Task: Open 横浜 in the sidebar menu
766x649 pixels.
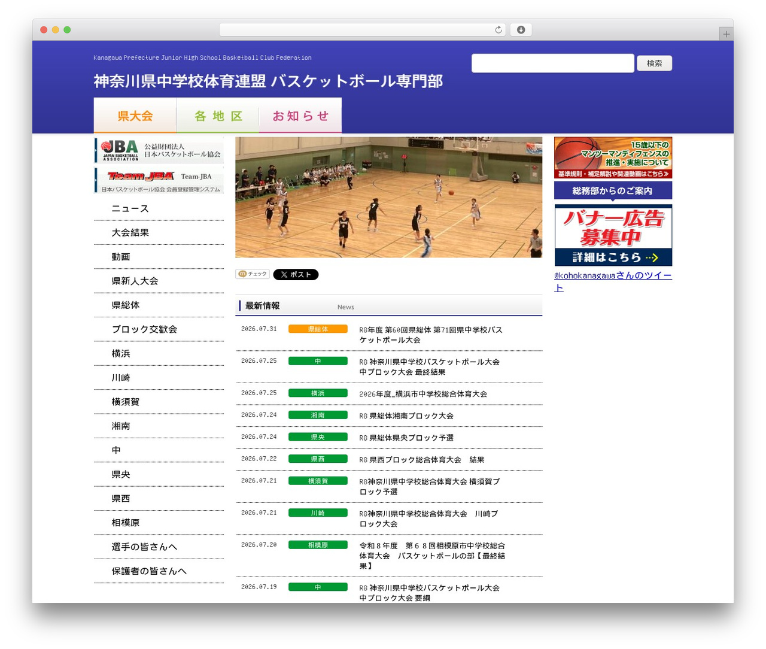Action: coord(159,354)
